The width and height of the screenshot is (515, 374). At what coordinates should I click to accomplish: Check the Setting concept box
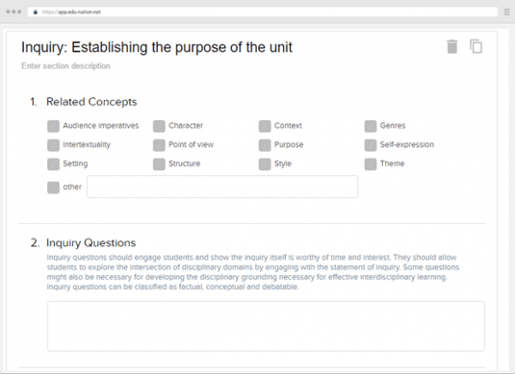(54, 164)
